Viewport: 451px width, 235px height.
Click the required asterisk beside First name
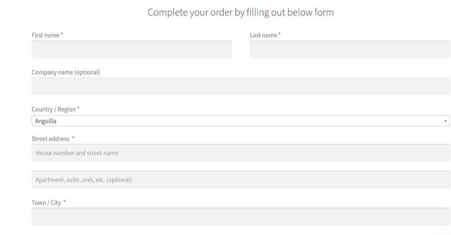pos(62,34)
